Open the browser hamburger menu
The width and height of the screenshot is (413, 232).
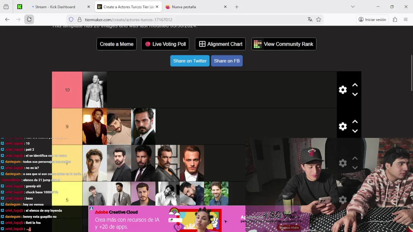click(406, 20)
